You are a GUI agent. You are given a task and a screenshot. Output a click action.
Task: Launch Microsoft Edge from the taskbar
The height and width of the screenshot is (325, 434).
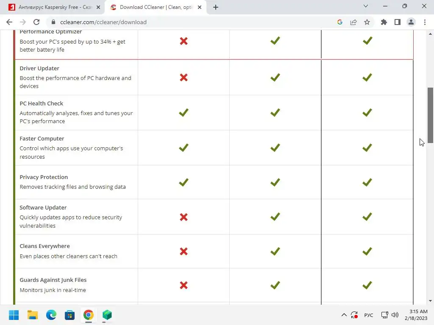click(51, 315)
